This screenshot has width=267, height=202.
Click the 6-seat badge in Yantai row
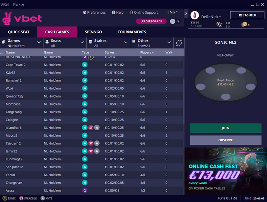click(x=85, y=175)
